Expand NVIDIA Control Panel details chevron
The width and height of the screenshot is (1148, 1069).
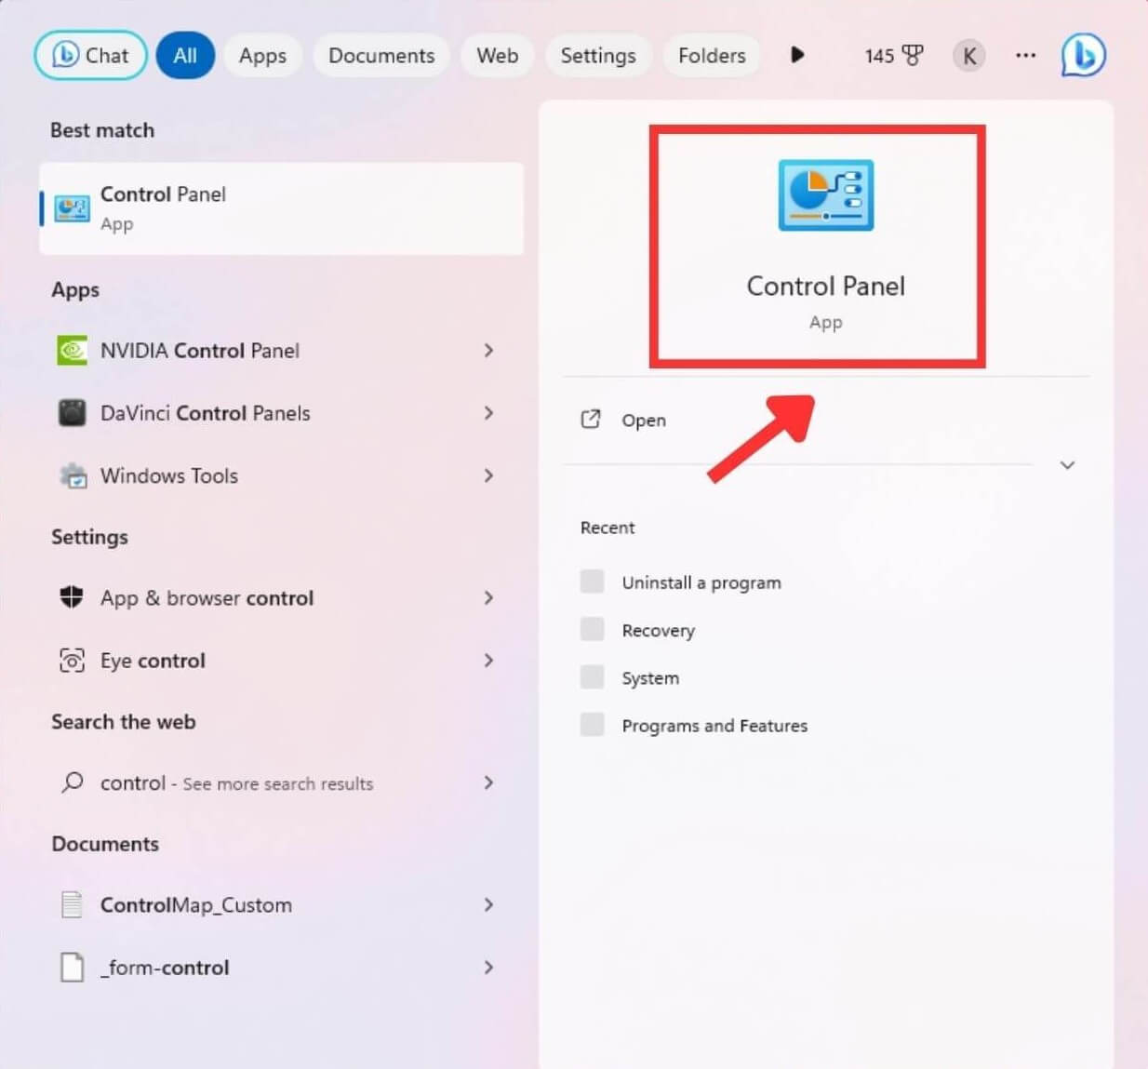[x=488, y=351]
